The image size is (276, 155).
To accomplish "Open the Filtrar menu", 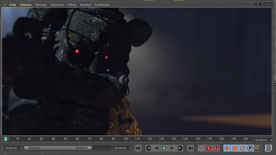I will tap(72, 5).
